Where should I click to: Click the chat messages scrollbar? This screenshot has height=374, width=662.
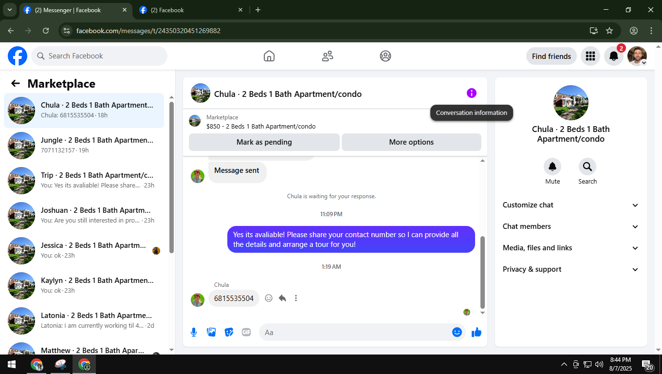pyautogui.click(x=483, y=273)
